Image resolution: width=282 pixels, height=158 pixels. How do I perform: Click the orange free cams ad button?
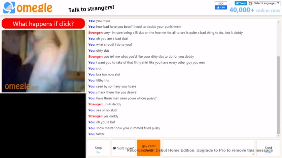[149, 148]
